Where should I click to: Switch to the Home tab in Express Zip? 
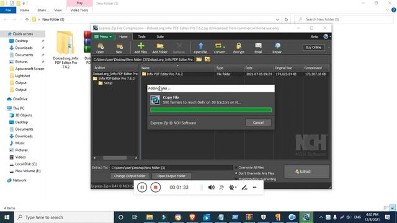[x=123, y=37]
